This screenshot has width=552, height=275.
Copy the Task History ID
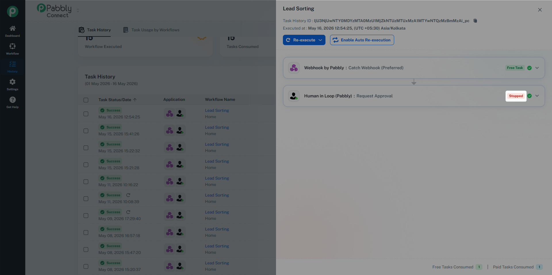click(475, 21)
